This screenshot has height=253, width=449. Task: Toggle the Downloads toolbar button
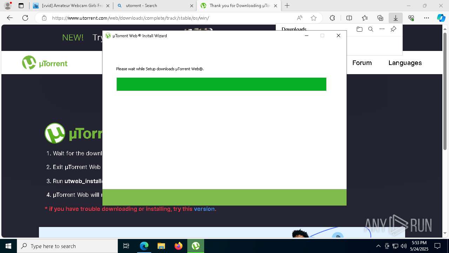(395, 18)
